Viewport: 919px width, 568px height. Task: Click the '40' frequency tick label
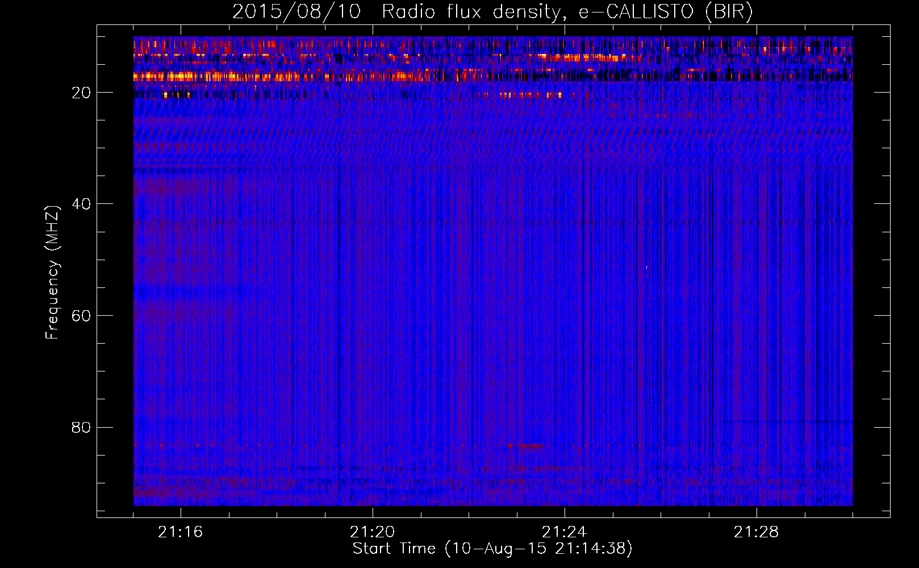[82, 204]
